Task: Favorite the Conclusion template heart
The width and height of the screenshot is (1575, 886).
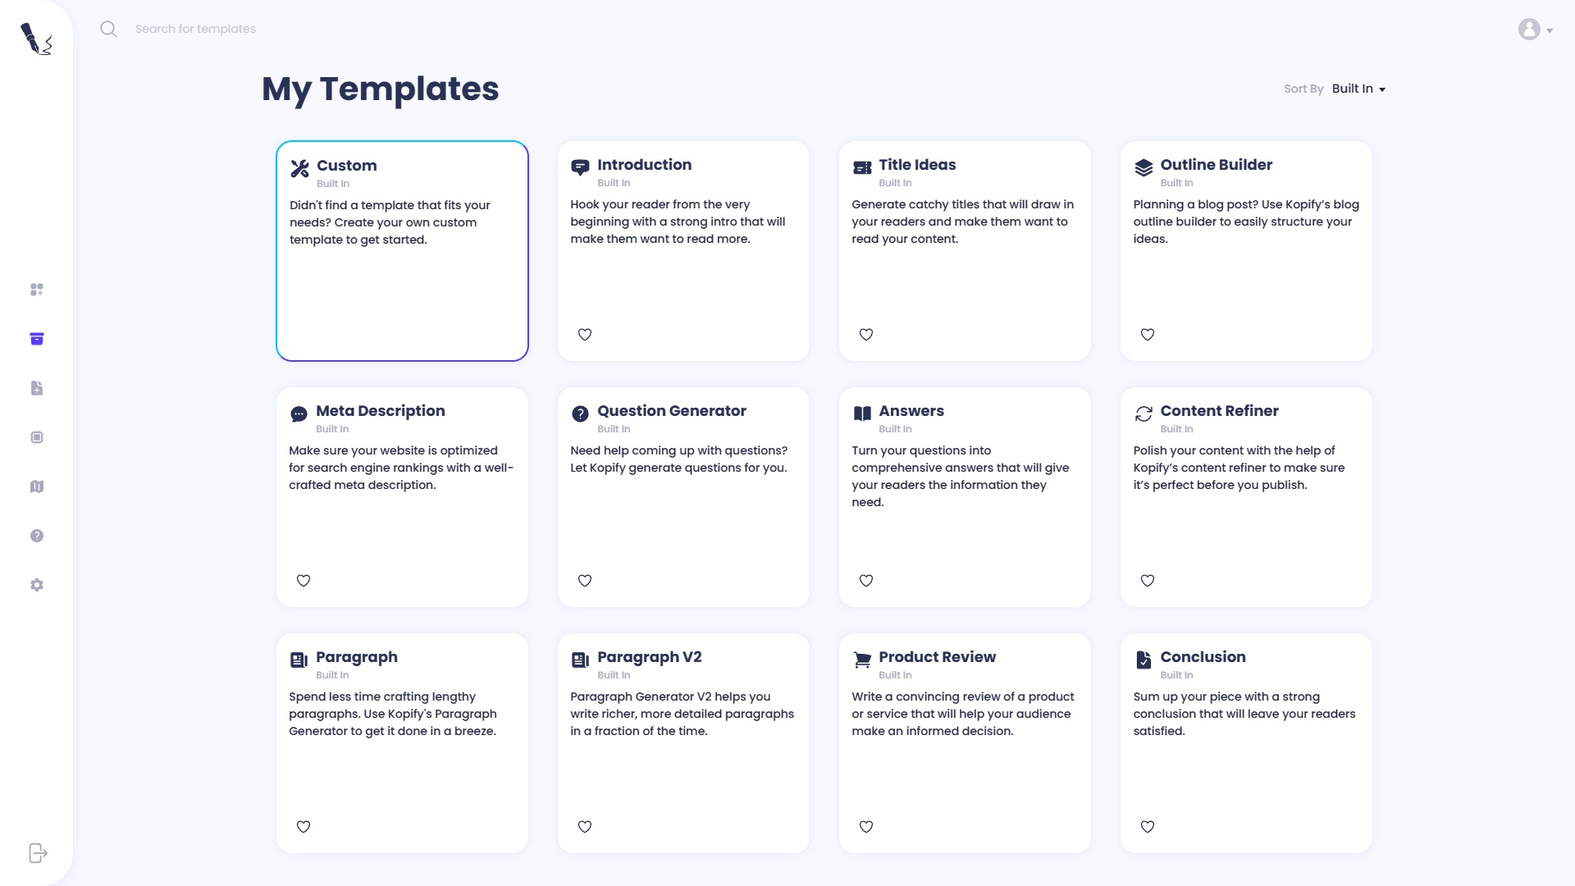Action: [x=1148, y=827]
